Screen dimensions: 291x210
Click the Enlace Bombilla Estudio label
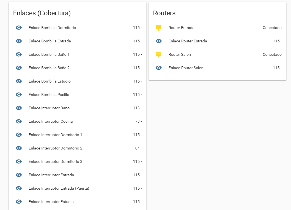(50, 81)
